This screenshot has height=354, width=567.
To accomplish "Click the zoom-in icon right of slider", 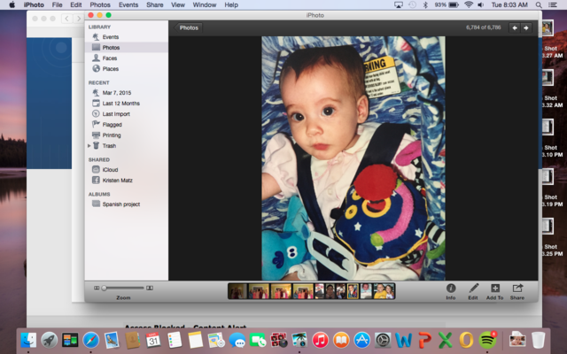I will [x=150, y=288].
